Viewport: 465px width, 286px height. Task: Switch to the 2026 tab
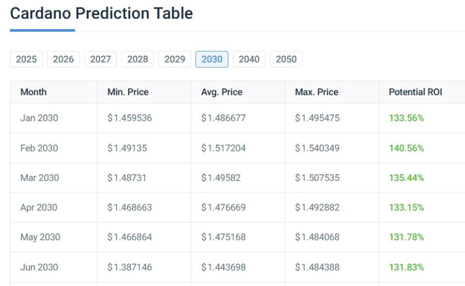coord(63,59)
